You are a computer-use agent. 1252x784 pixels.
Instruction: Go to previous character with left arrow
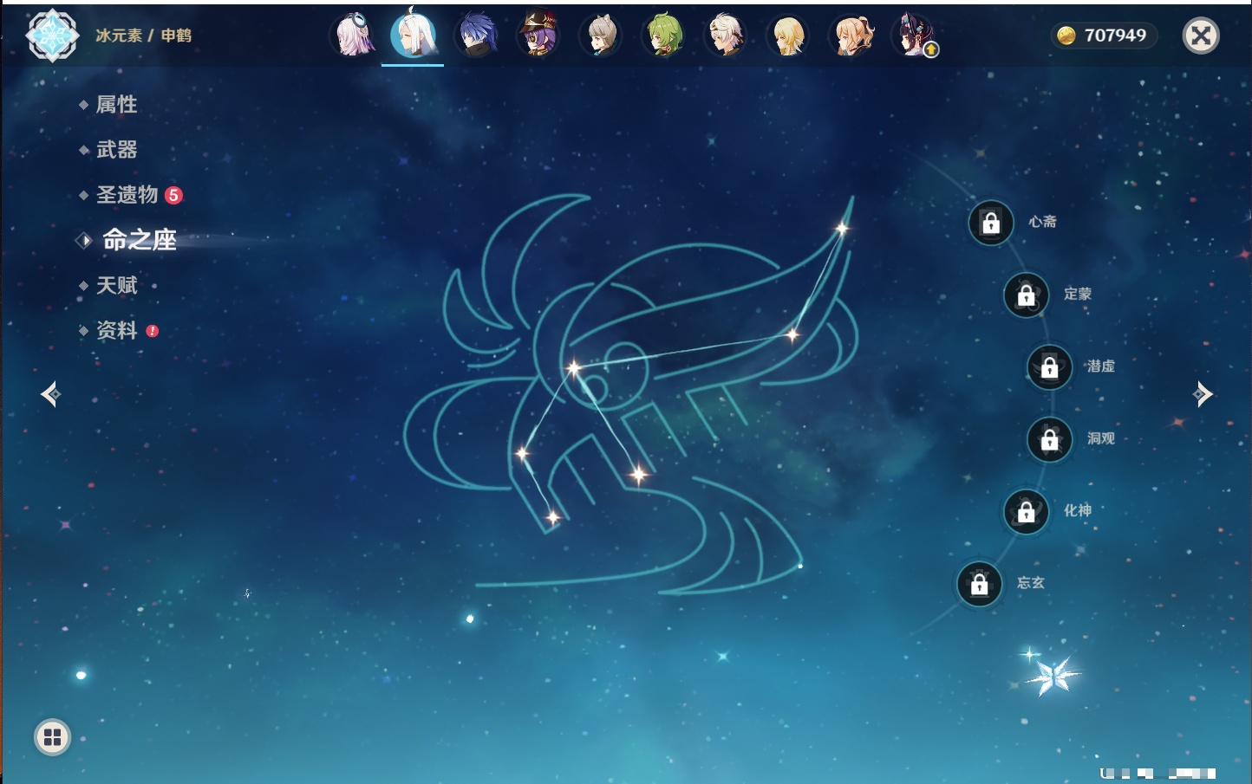tap(50, 394)
